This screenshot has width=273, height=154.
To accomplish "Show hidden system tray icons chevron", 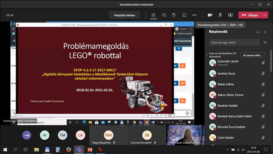I will (x=228, y=150).
